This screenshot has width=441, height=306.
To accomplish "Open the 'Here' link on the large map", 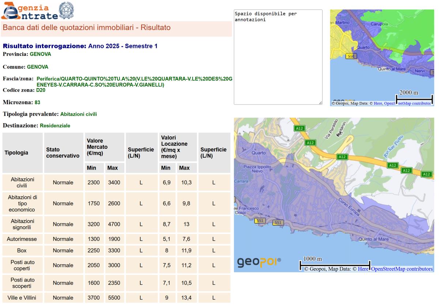I will pos(363,269).
